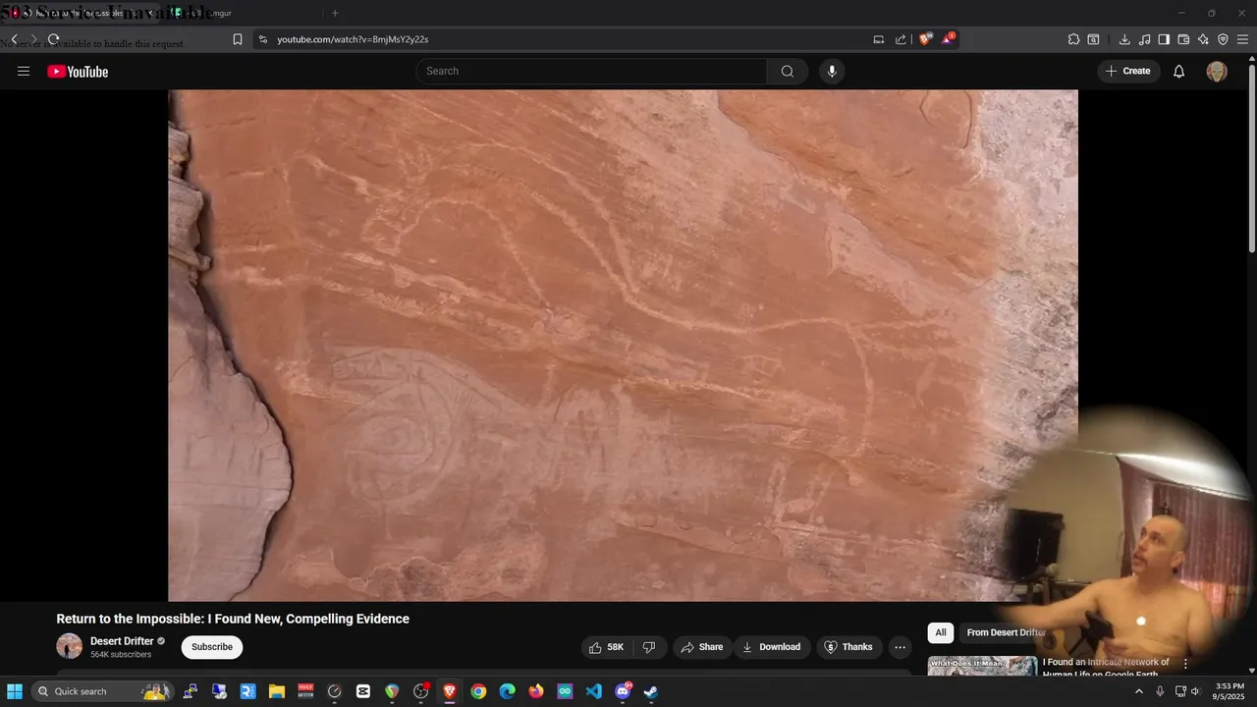This screenshot has width=1257, height=707.
Task: Open Google Chrome from taskbar
Action: coord(478,691)
